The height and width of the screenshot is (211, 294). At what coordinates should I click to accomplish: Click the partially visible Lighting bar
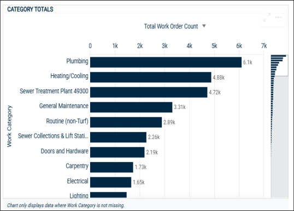tap(108, 195)
